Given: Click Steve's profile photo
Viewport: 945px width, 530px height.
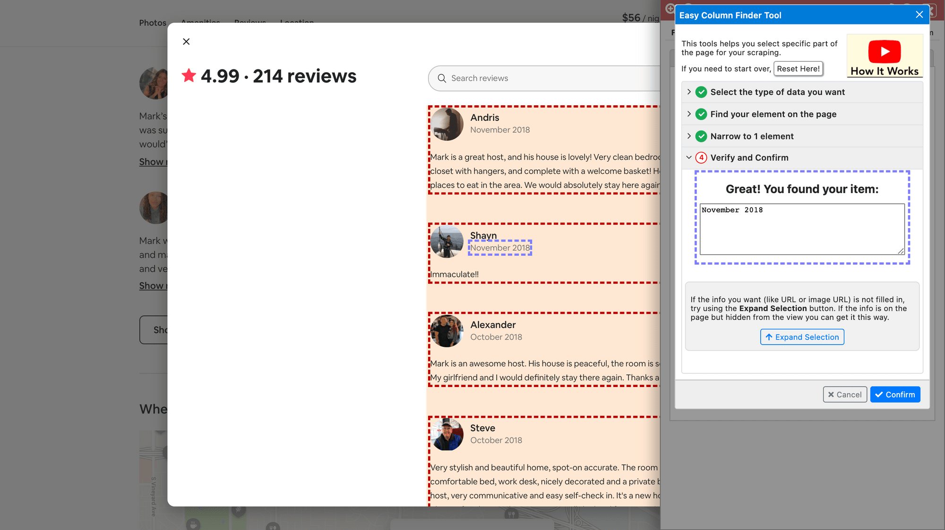Looking at the screenshot, I should coord(447,434).
